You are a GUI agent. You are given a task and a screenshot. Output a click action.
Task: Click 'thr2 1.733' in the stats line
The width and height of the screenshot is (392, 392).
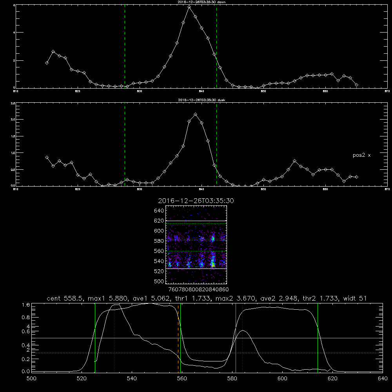(320, 298)
